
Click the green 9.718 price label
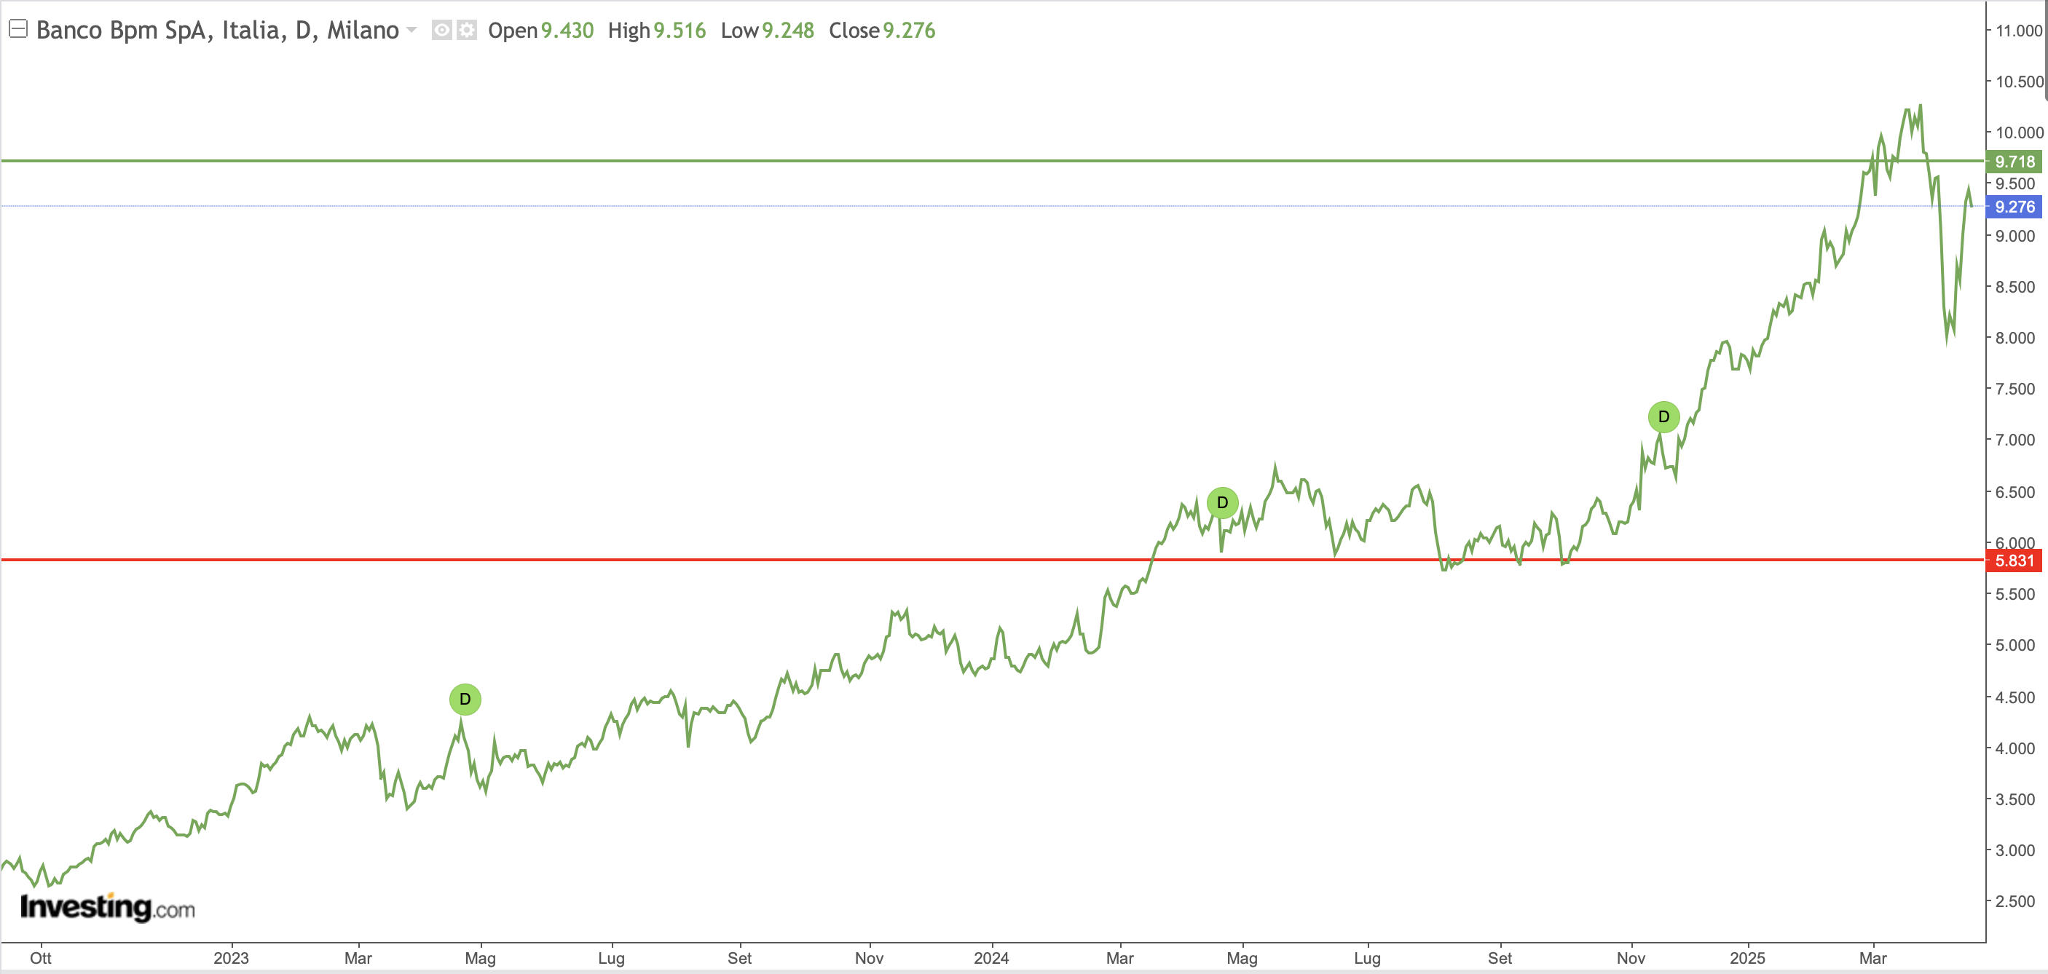tap(2014, 162)
